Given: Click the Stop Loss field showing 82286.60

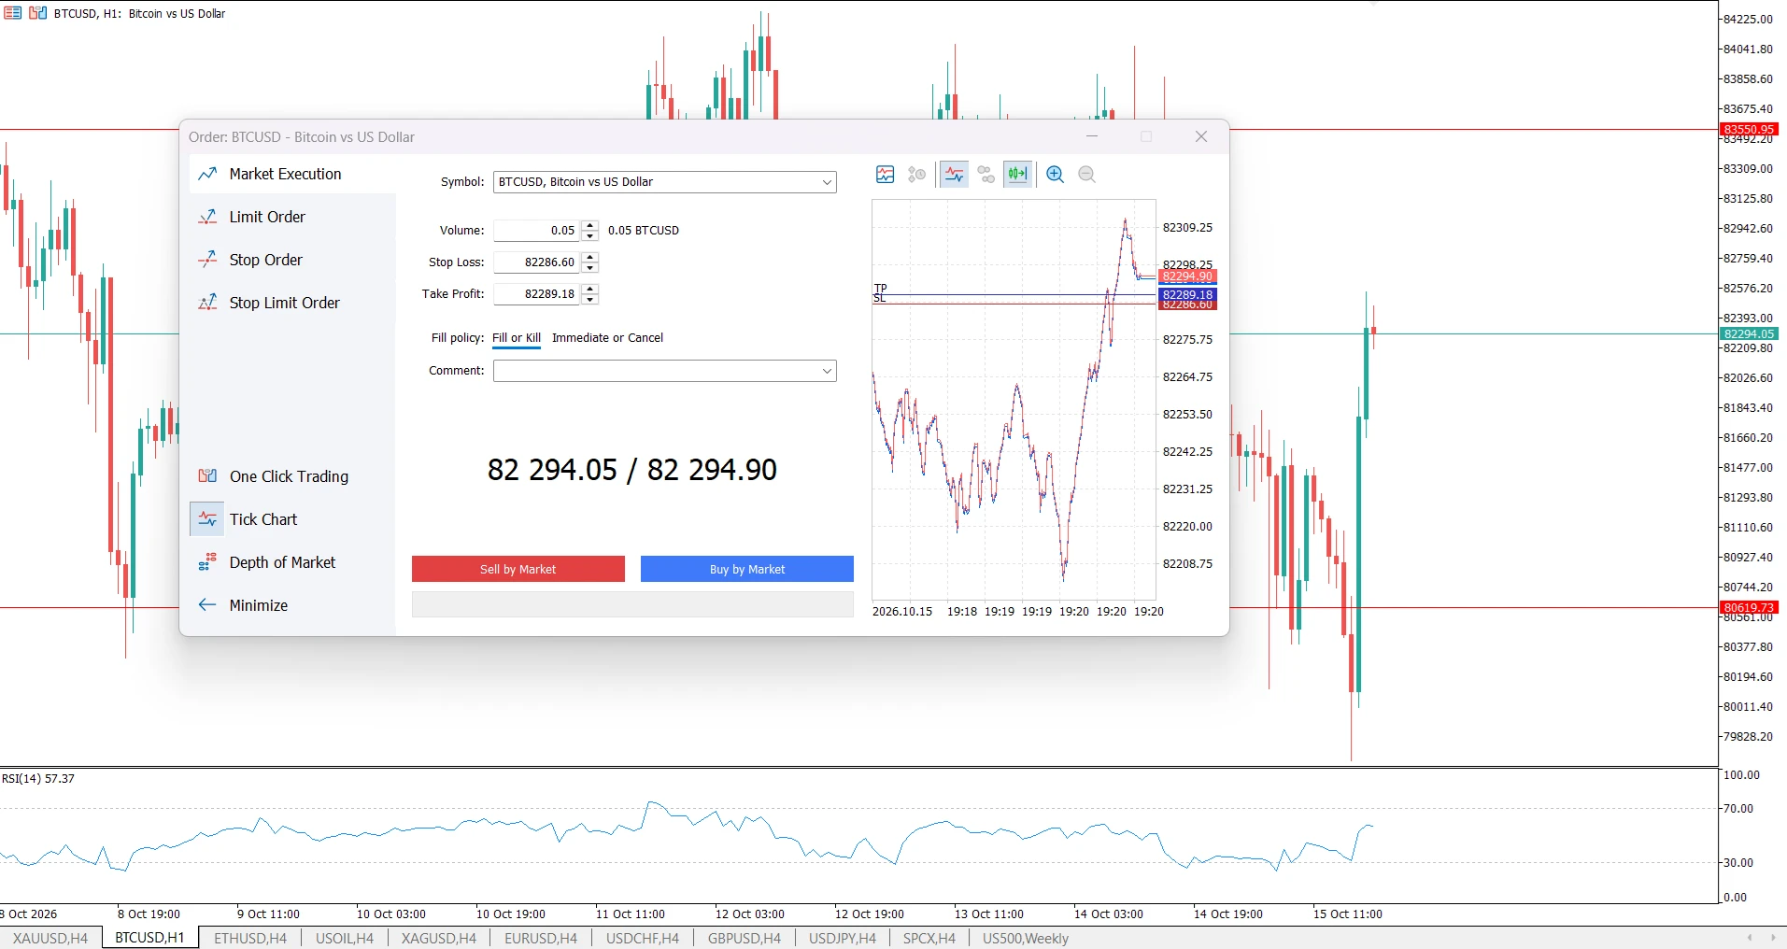Looking at the screenshot, I should point(537,262).
